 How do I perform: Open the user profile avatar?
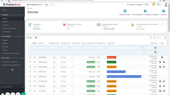pos(166,5)
